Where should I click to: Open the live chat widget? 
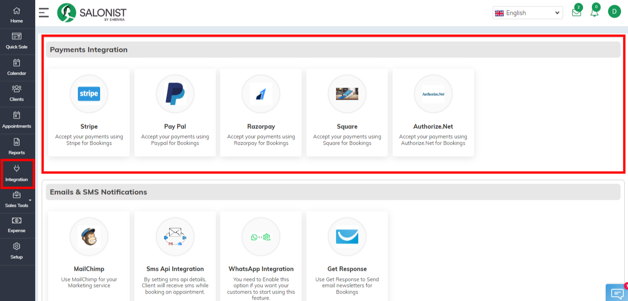[617, 293]
